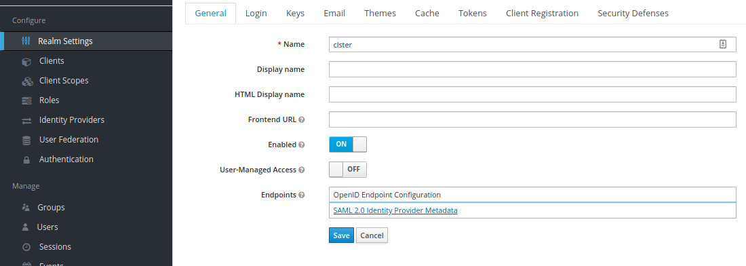Click the Roles list icon
The width and height of the screenshot is (746, 266).
(x=26, y=100)
